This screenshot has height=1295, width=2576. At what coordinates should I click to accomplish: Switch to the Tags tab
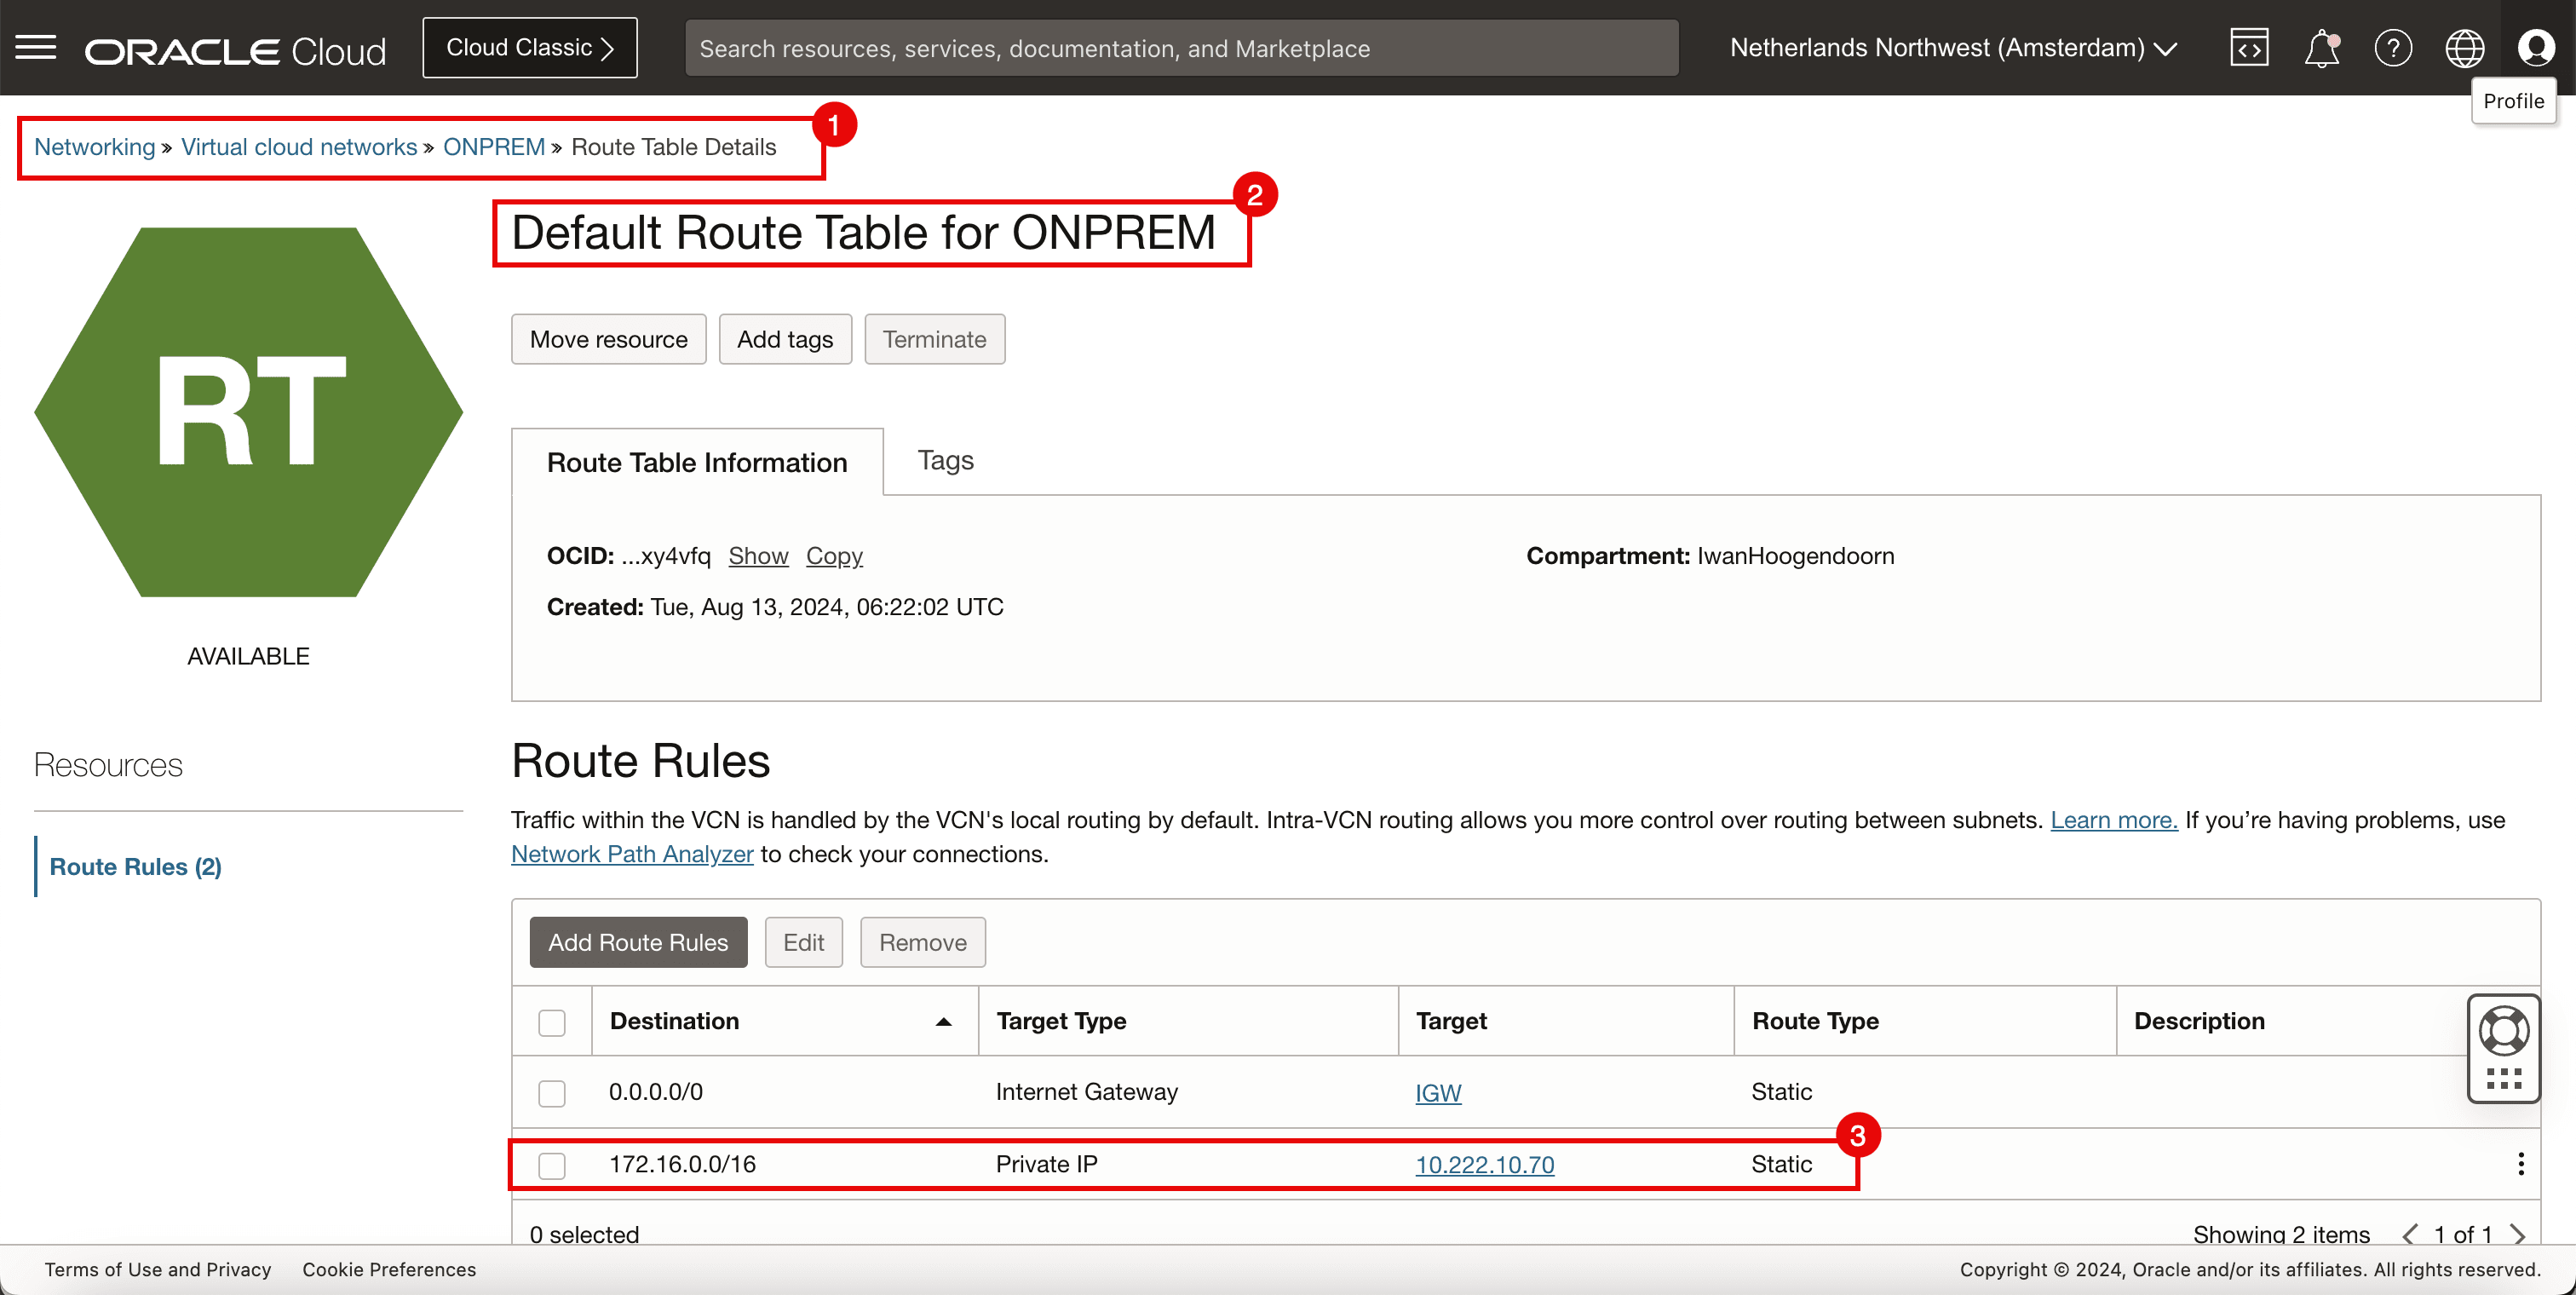point(945,460)
